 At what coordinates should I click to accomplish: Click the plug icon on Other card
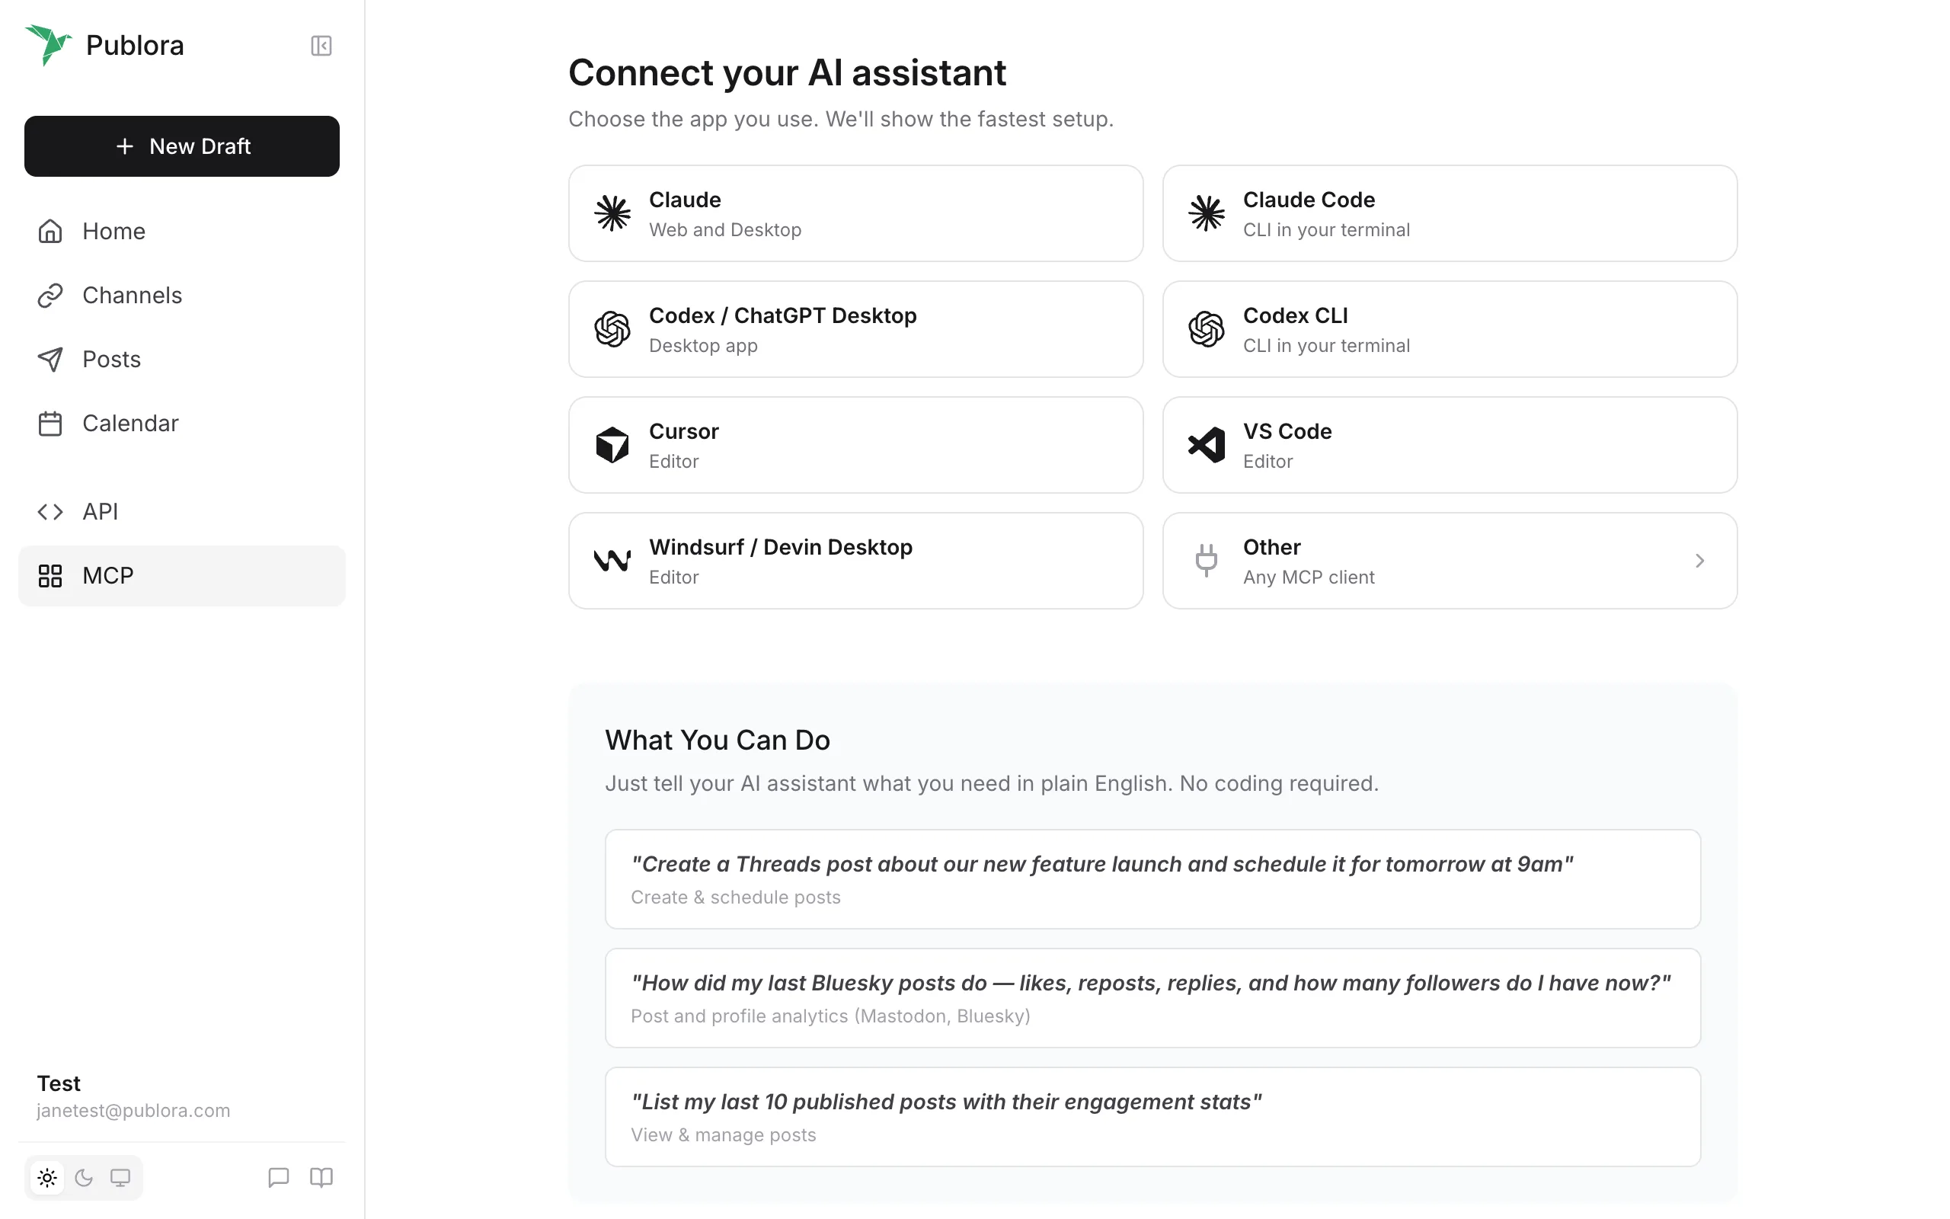[x=1207, y=560]
